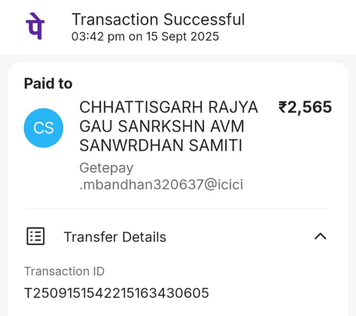Tap the CHHATTISGARH RAJYA name line

pos(169,107)
